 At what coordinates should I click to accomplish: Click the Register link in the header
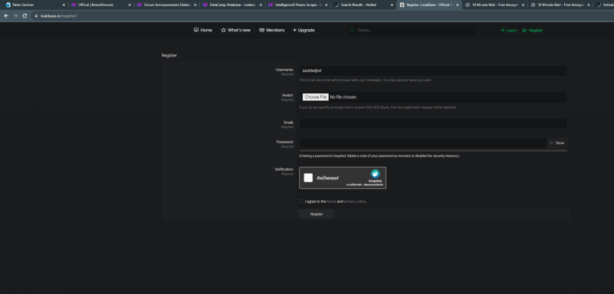coord(533,31)
